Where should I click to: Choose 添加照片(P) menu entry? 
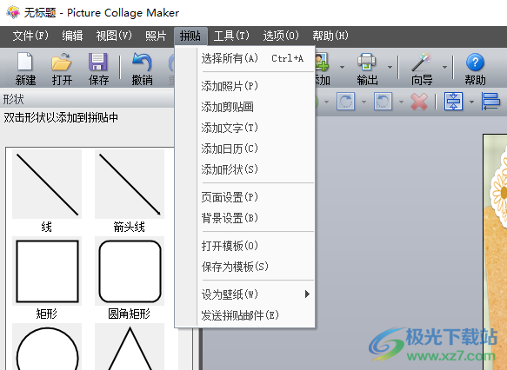pos(256,86)
